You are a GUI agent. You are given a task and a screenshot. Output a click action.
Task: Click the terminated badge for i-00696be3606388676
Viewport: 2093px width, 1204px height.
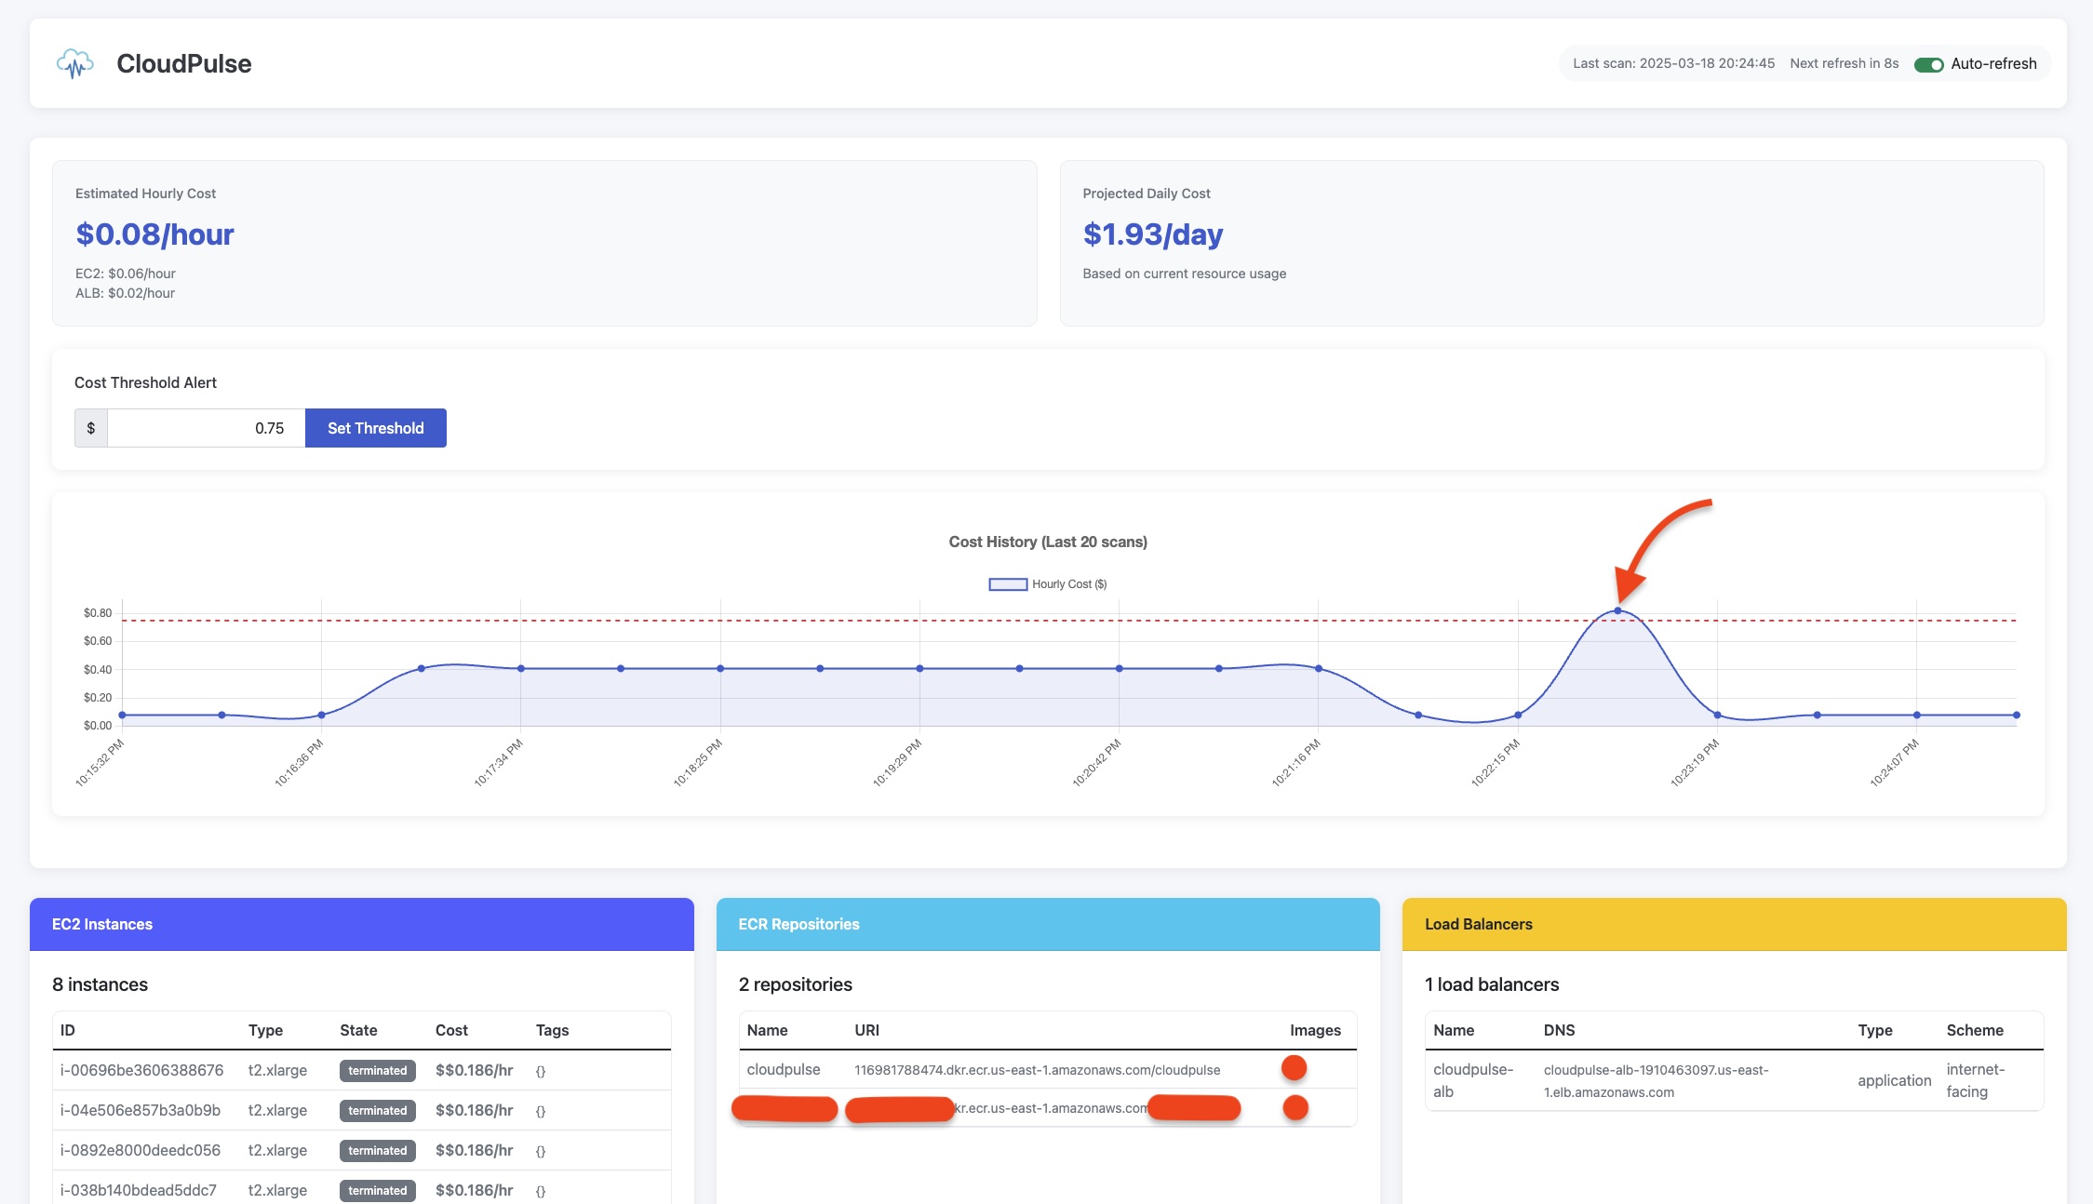(x=377, y=1071)
